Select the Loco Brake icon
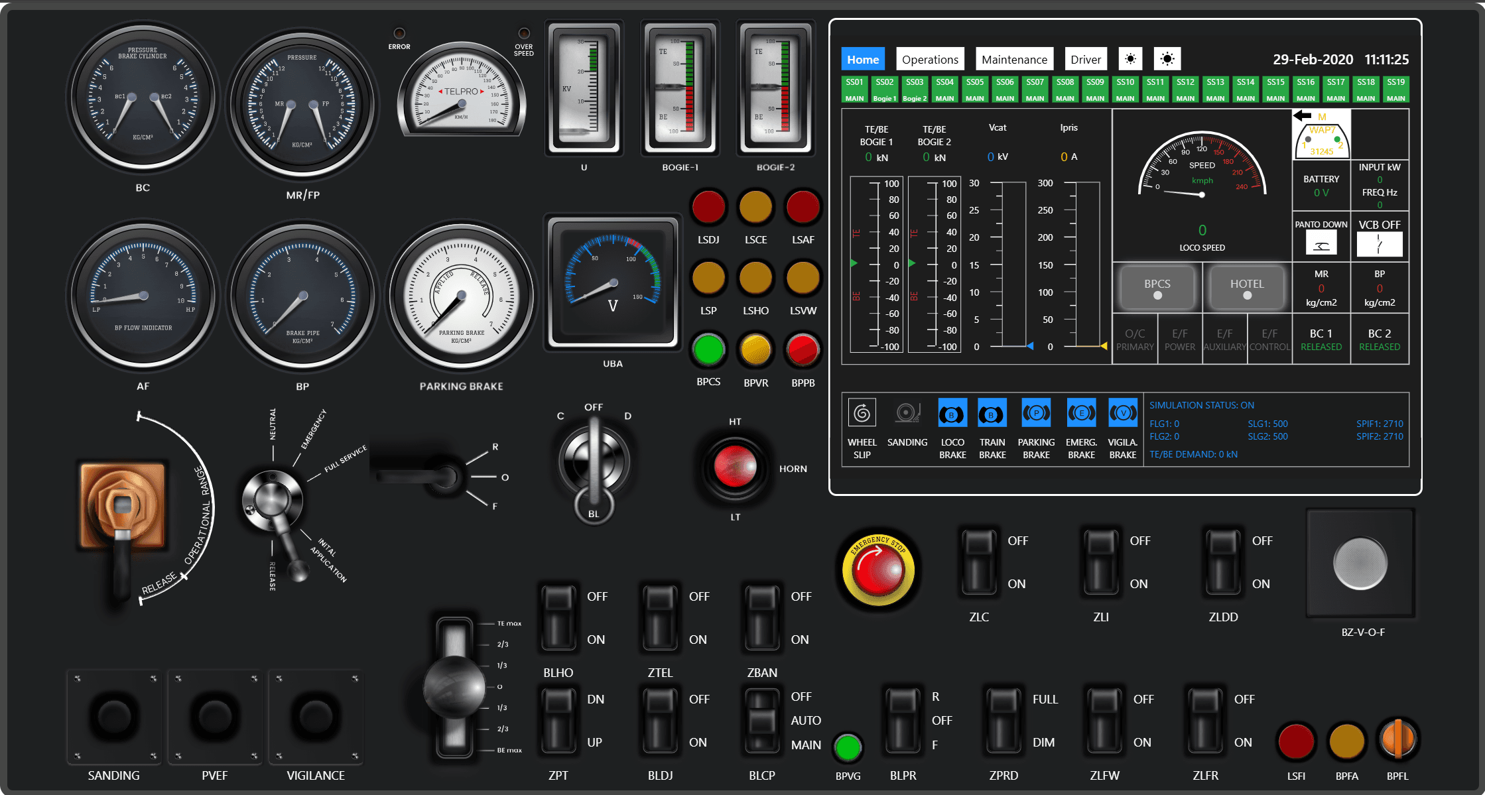The image size is (1485, 795). coord(952,413)
